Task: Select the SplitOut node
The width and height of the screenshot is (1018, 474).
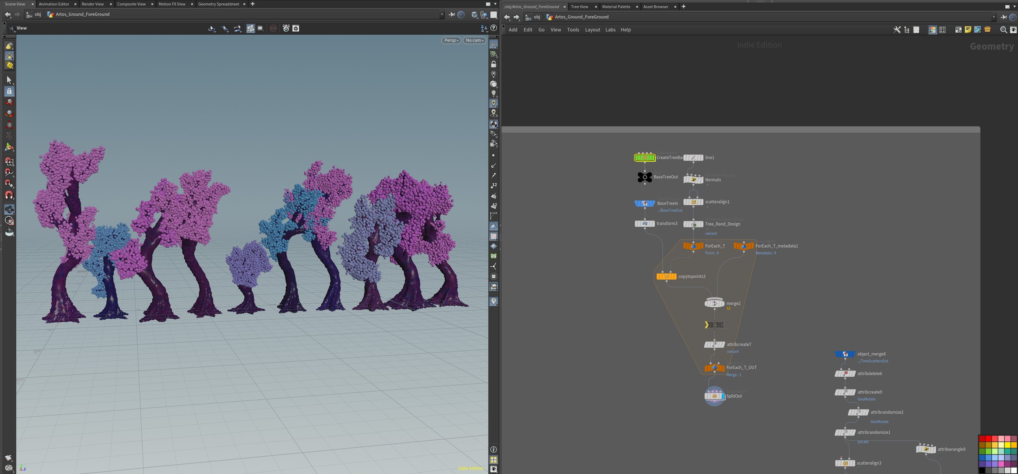Action: tap(714, 396)
